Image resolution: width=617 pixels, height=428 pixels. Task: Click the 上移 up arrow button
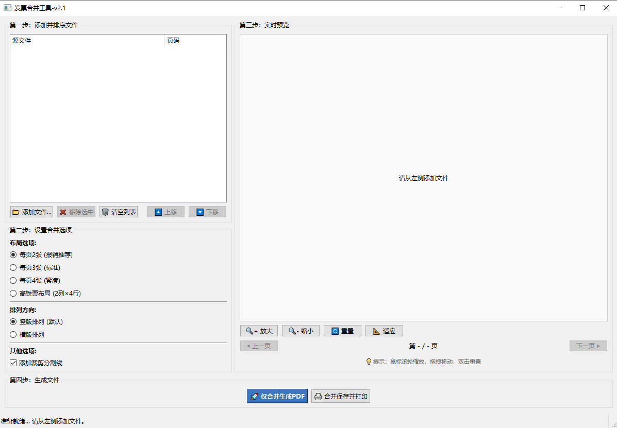[x=165, y=212]
